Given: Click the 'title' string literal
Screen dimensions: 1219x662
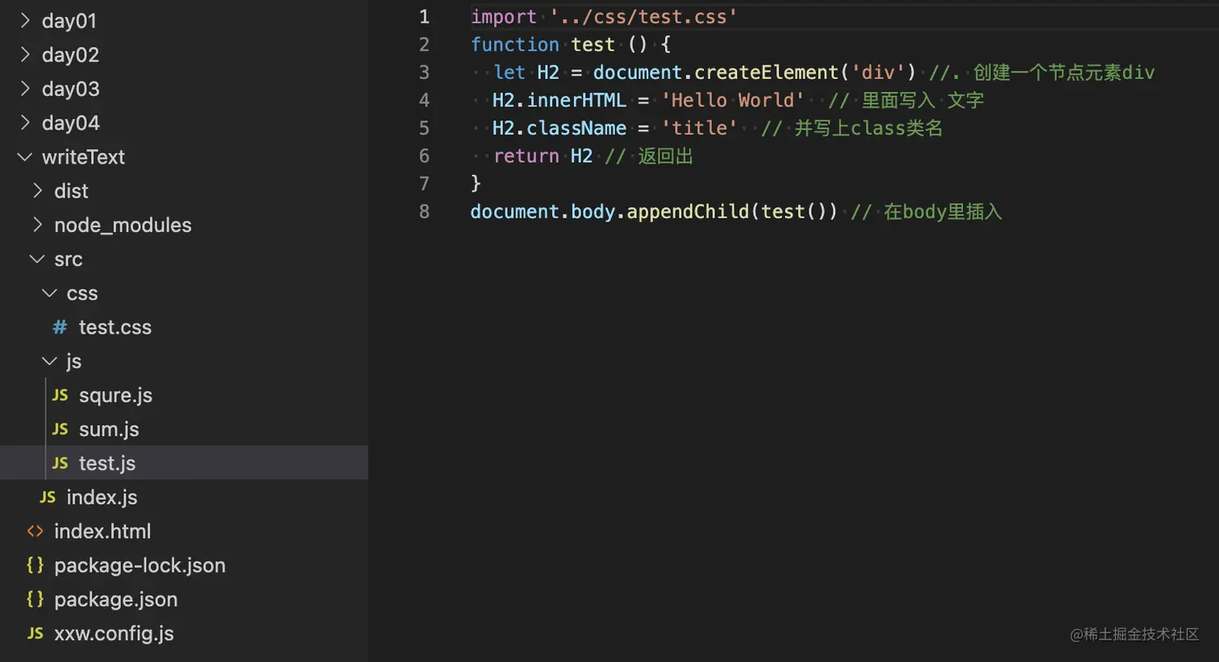Looking at the screenshot, I should point(699,128).
